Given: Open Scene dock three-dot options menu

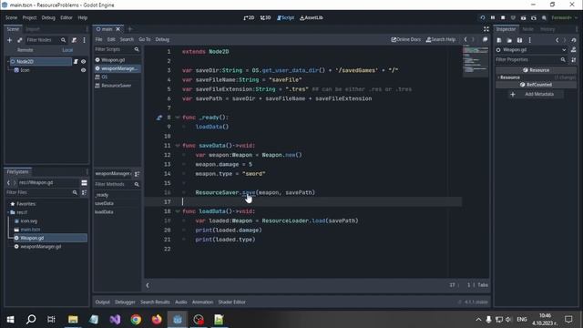Looking at the screenshot, I should pyautogui.click(x=85, y=40).
